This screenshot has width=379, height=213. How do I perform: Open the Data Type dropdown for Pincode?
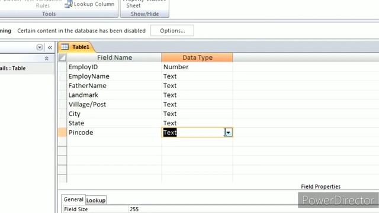229,133
